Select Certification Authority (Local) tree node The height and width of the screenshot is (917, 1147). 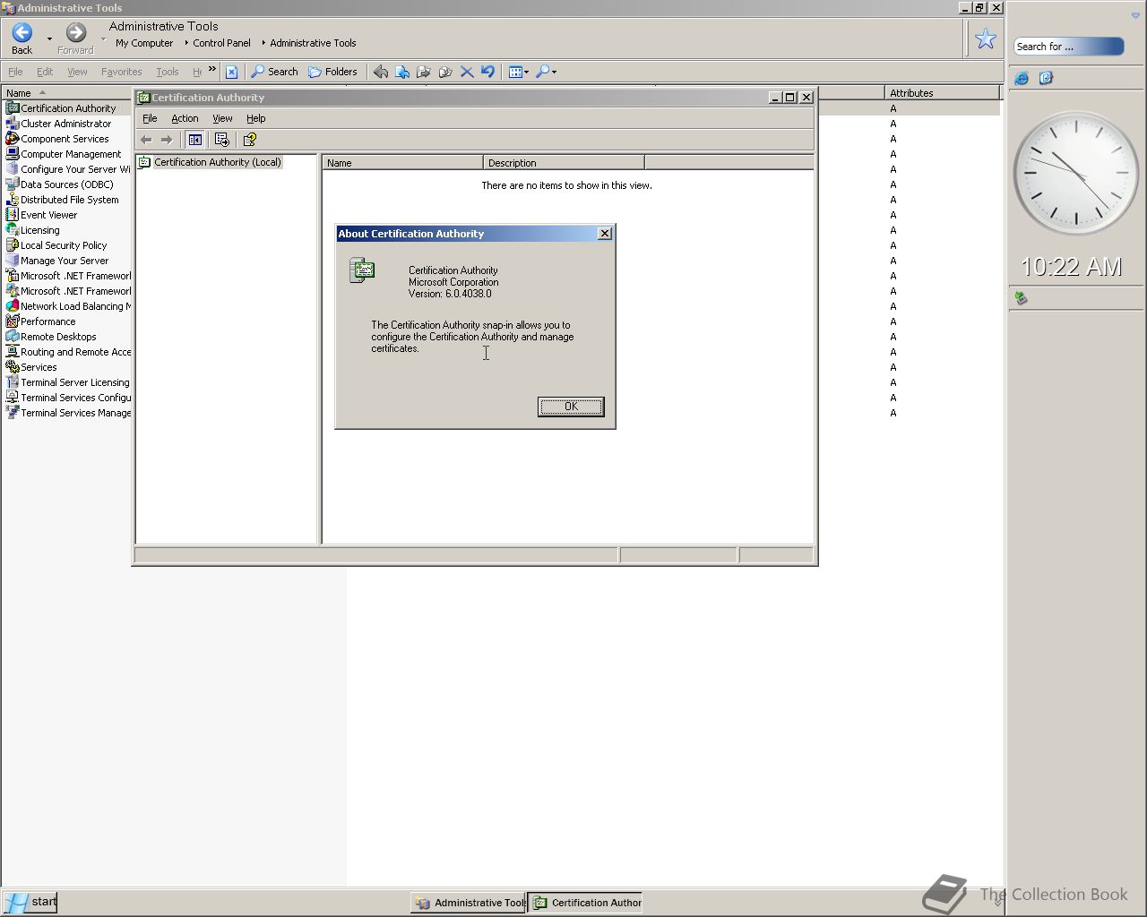218,162
